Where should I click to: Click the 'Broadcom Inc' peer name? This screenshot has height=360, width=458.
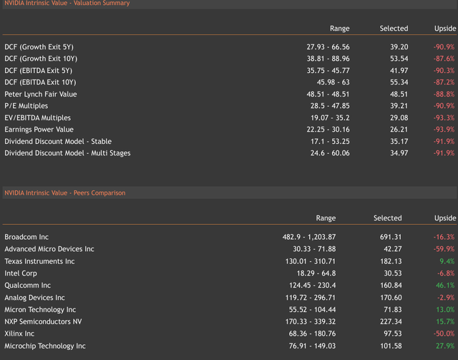point(26,237)
